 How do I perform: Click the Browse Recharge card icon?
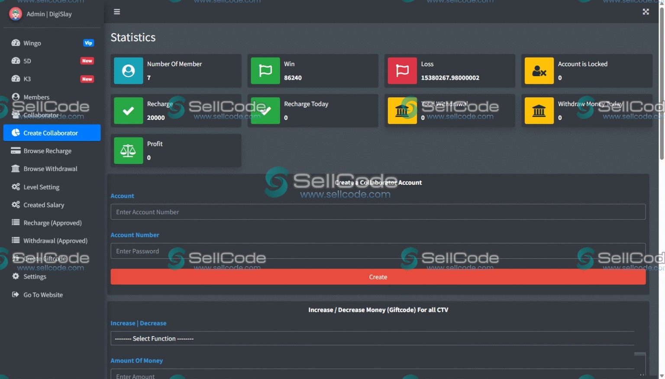click(x=16, y=151)
